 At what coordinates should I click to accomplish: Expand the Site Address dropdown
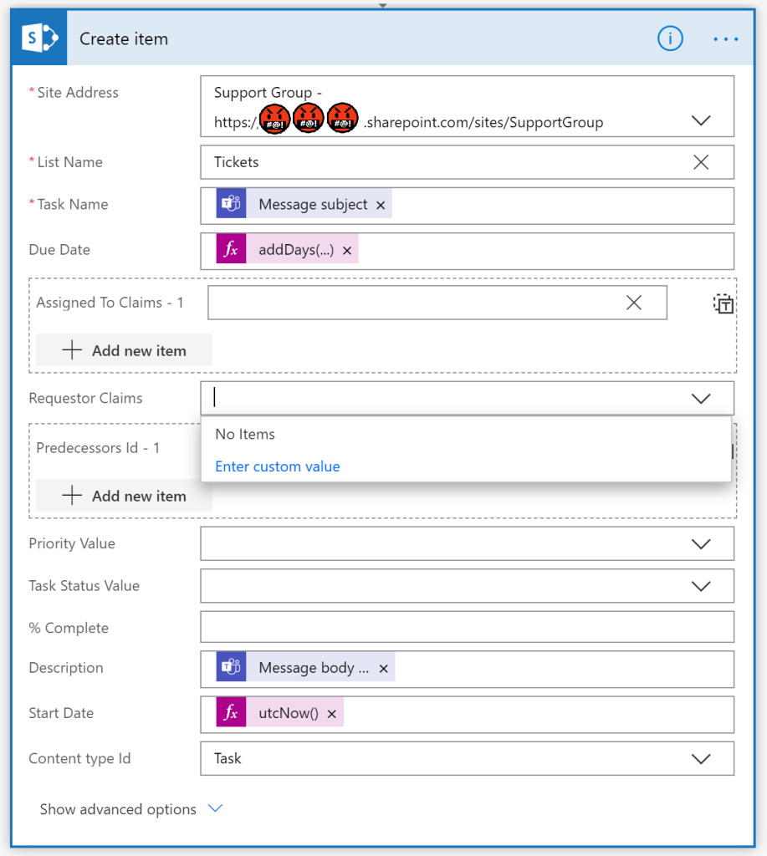pos(701,121)
